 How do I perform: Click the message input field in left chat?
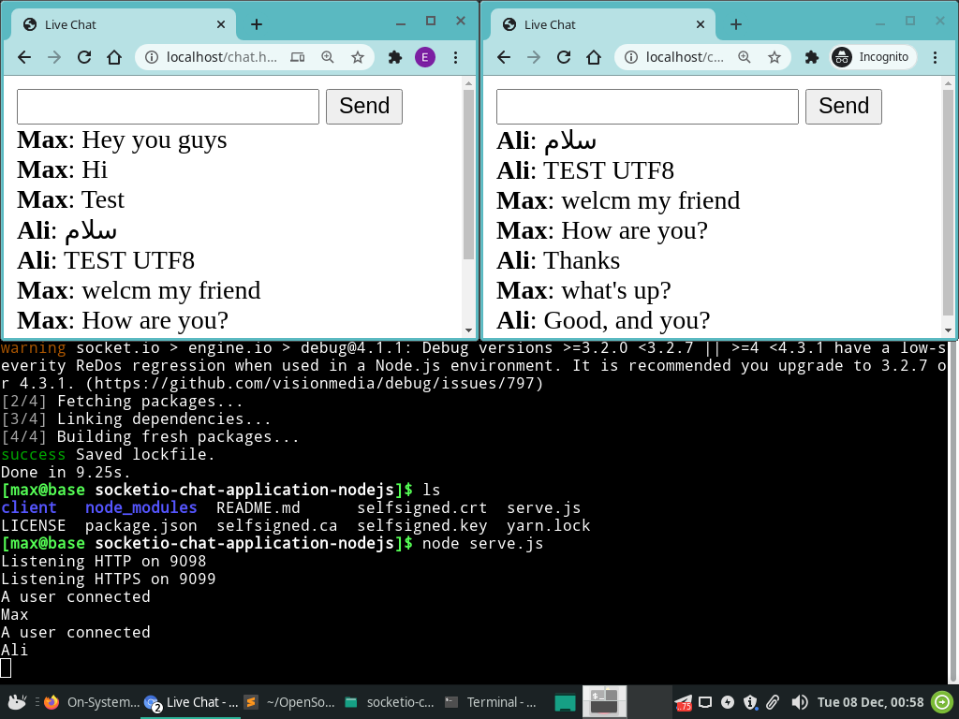pyautogui.click(x=167, y=106)
